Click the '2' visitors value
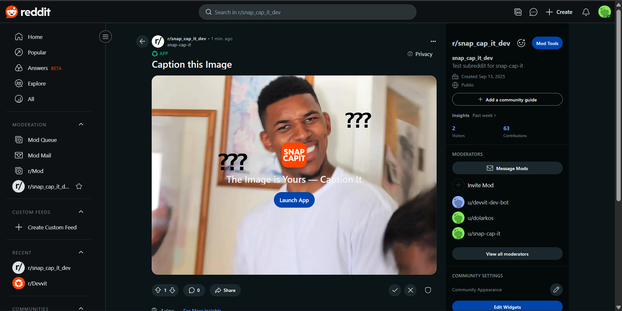The width and height of the screenshot is (622, 311). [x=454, y=128]
